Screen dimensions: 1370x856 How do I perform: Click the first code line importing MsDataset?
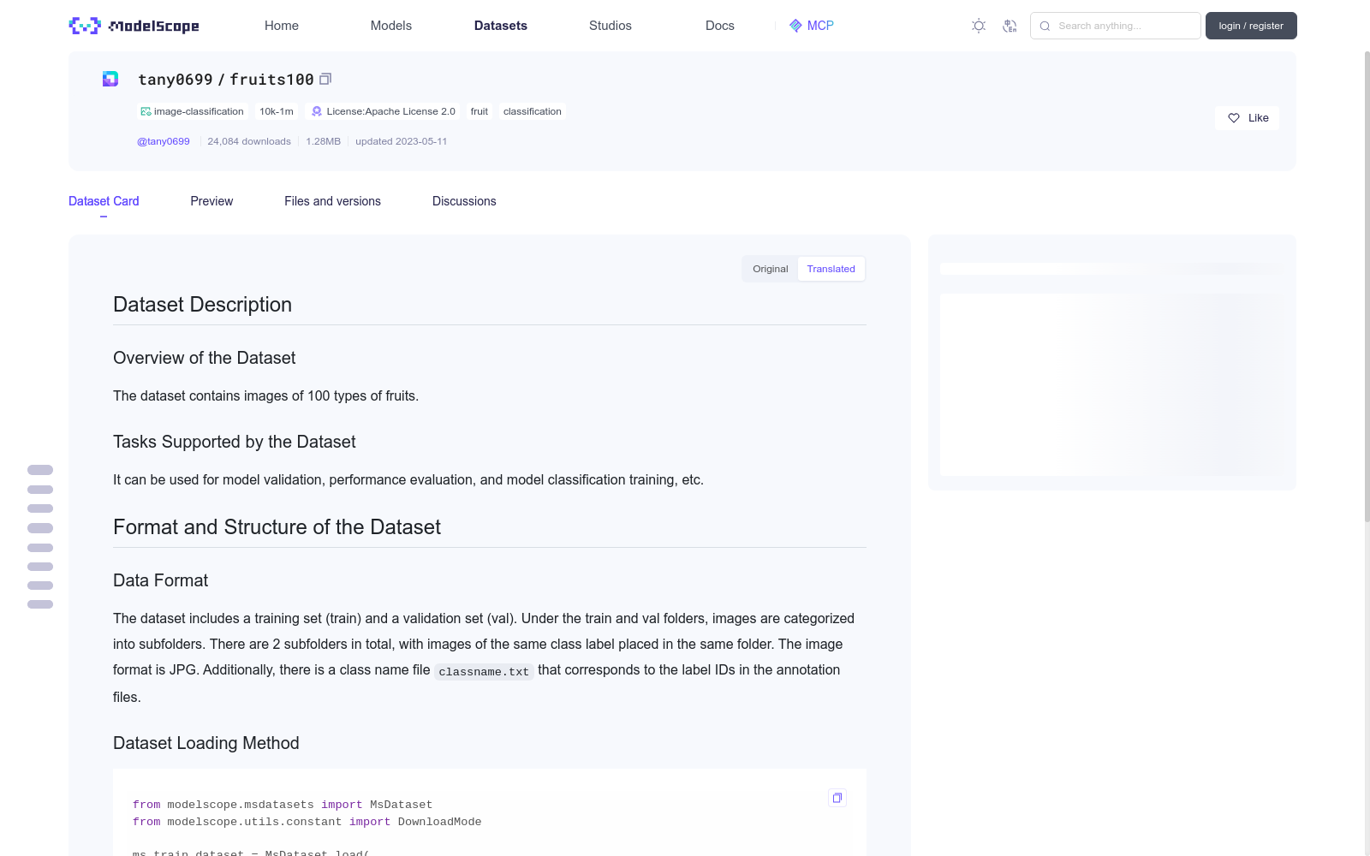point(283,805)
